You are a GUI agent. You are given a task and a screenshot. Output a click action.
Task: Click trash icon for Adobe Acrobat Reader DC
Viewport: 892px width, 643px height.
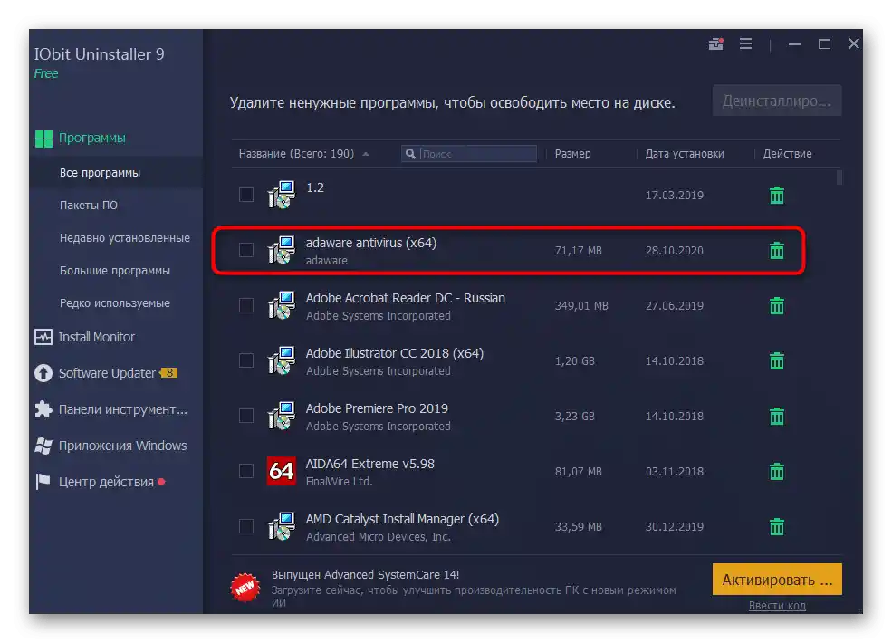click(776, 305)
